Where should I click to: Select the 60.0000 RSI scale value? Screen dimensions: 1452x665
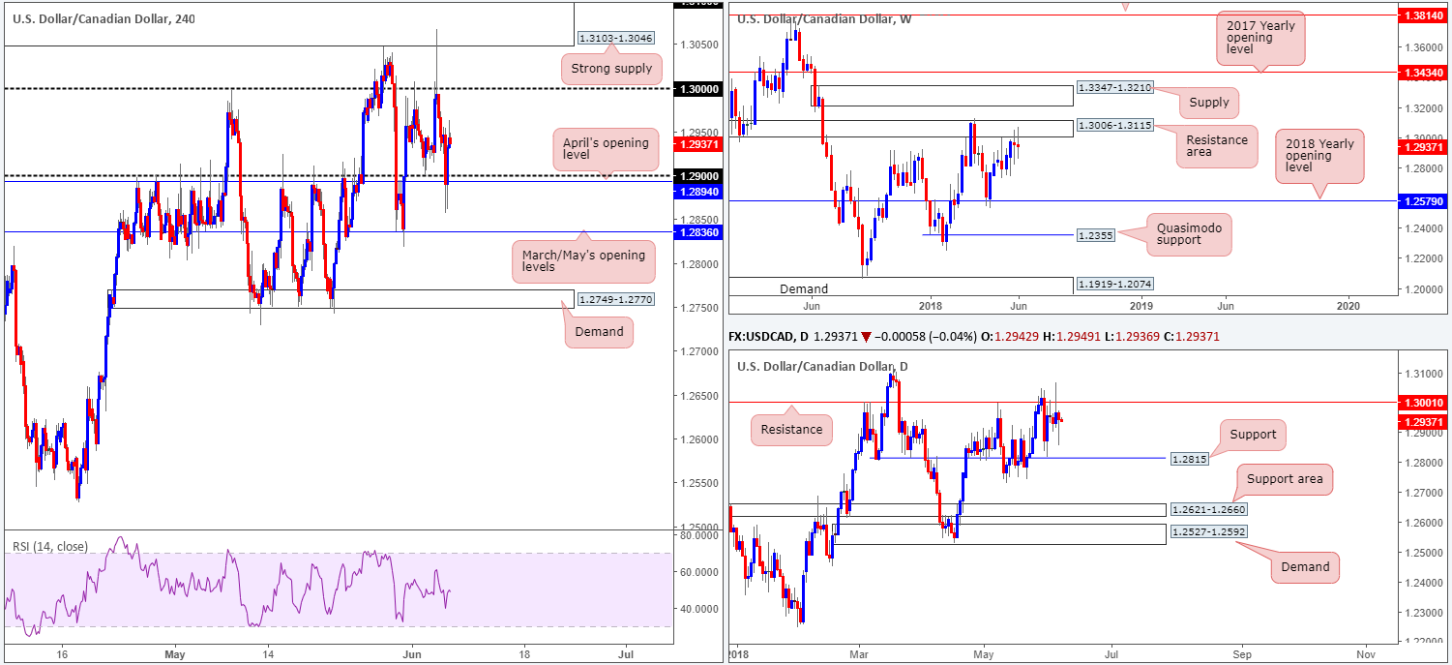[x=697, y=572]
